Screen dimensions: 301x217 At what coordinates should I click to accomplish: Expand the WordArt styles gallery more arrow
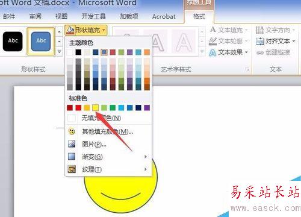pyautogui.click(x=202, y=52)
